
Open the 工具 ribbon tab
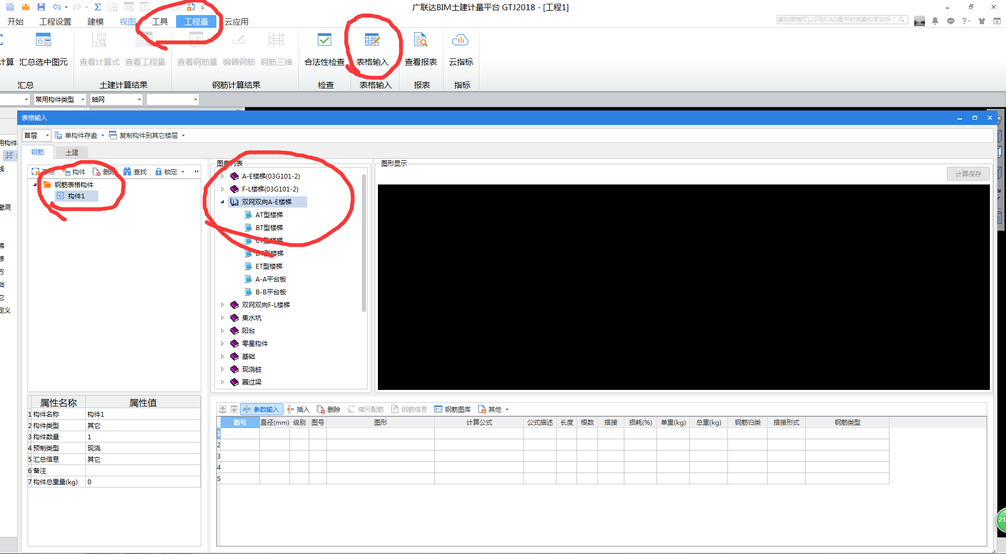160,21
